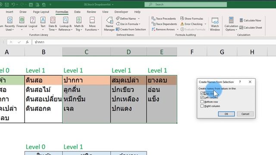This screenshot has height=155, width=276.
Task: Click Trace Precedents
Action: pyautogui.click(x=164, y=19)
